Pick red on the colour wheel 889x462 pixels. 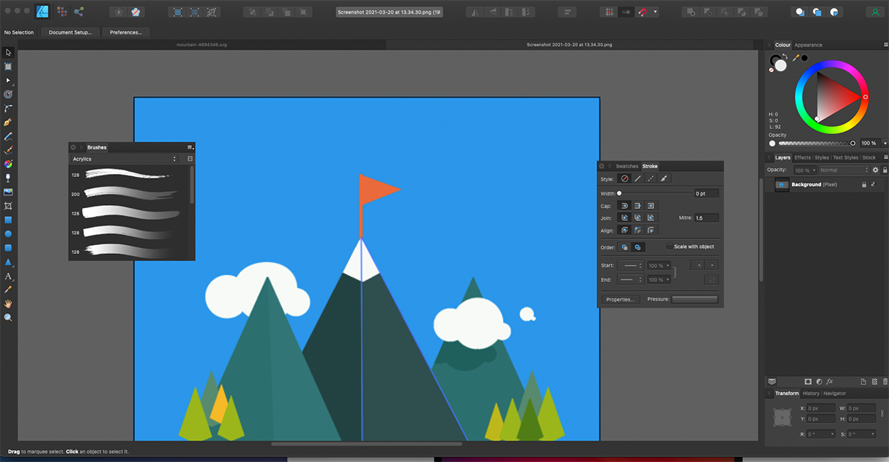click(x=865, y=96)
